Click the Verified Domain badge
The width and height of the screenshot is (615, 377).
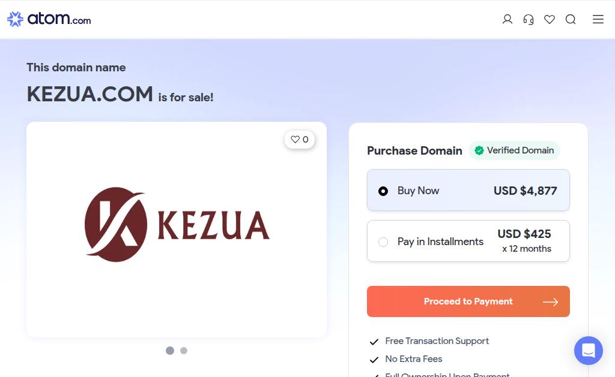point(514,150)
